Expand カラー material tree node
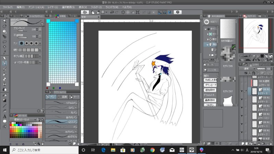The width and height of the screenshot is (274, 154). click(208, 34)
